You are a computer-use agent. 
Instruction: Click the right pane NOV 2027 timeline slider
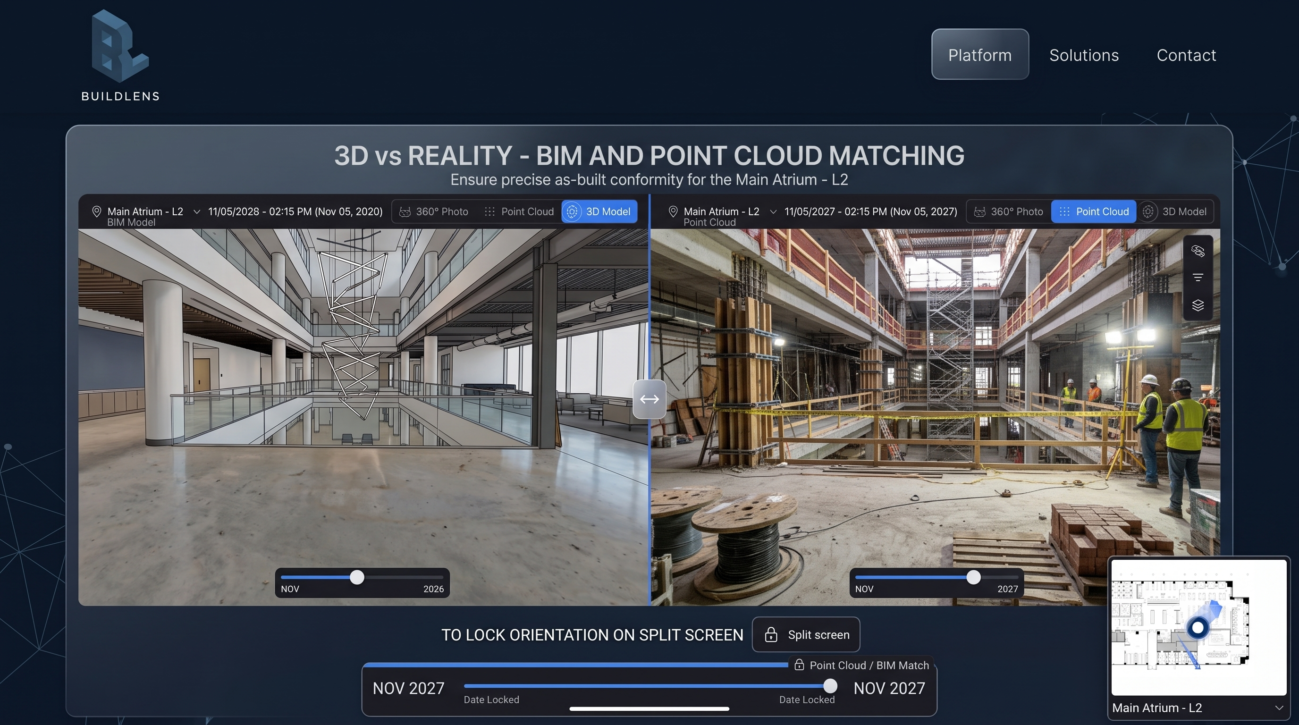click(937, 577)
